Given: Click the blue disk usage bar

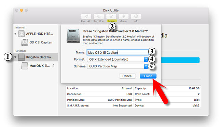Looking at the screenshot, I should click(x=181, y=60).
